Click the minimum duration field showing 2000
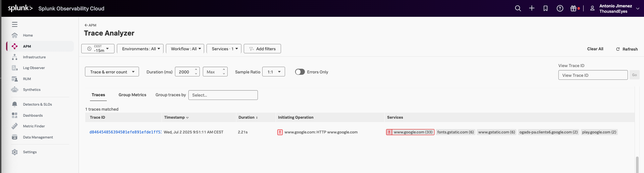Viewport: 644px width, 173px height. 184,72
